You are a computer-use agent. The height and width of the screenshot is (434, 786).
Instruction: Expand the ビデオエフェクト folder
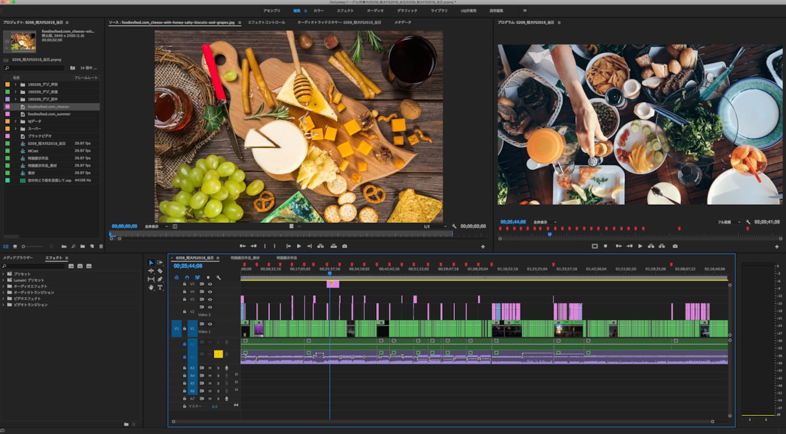coord(3,298)
